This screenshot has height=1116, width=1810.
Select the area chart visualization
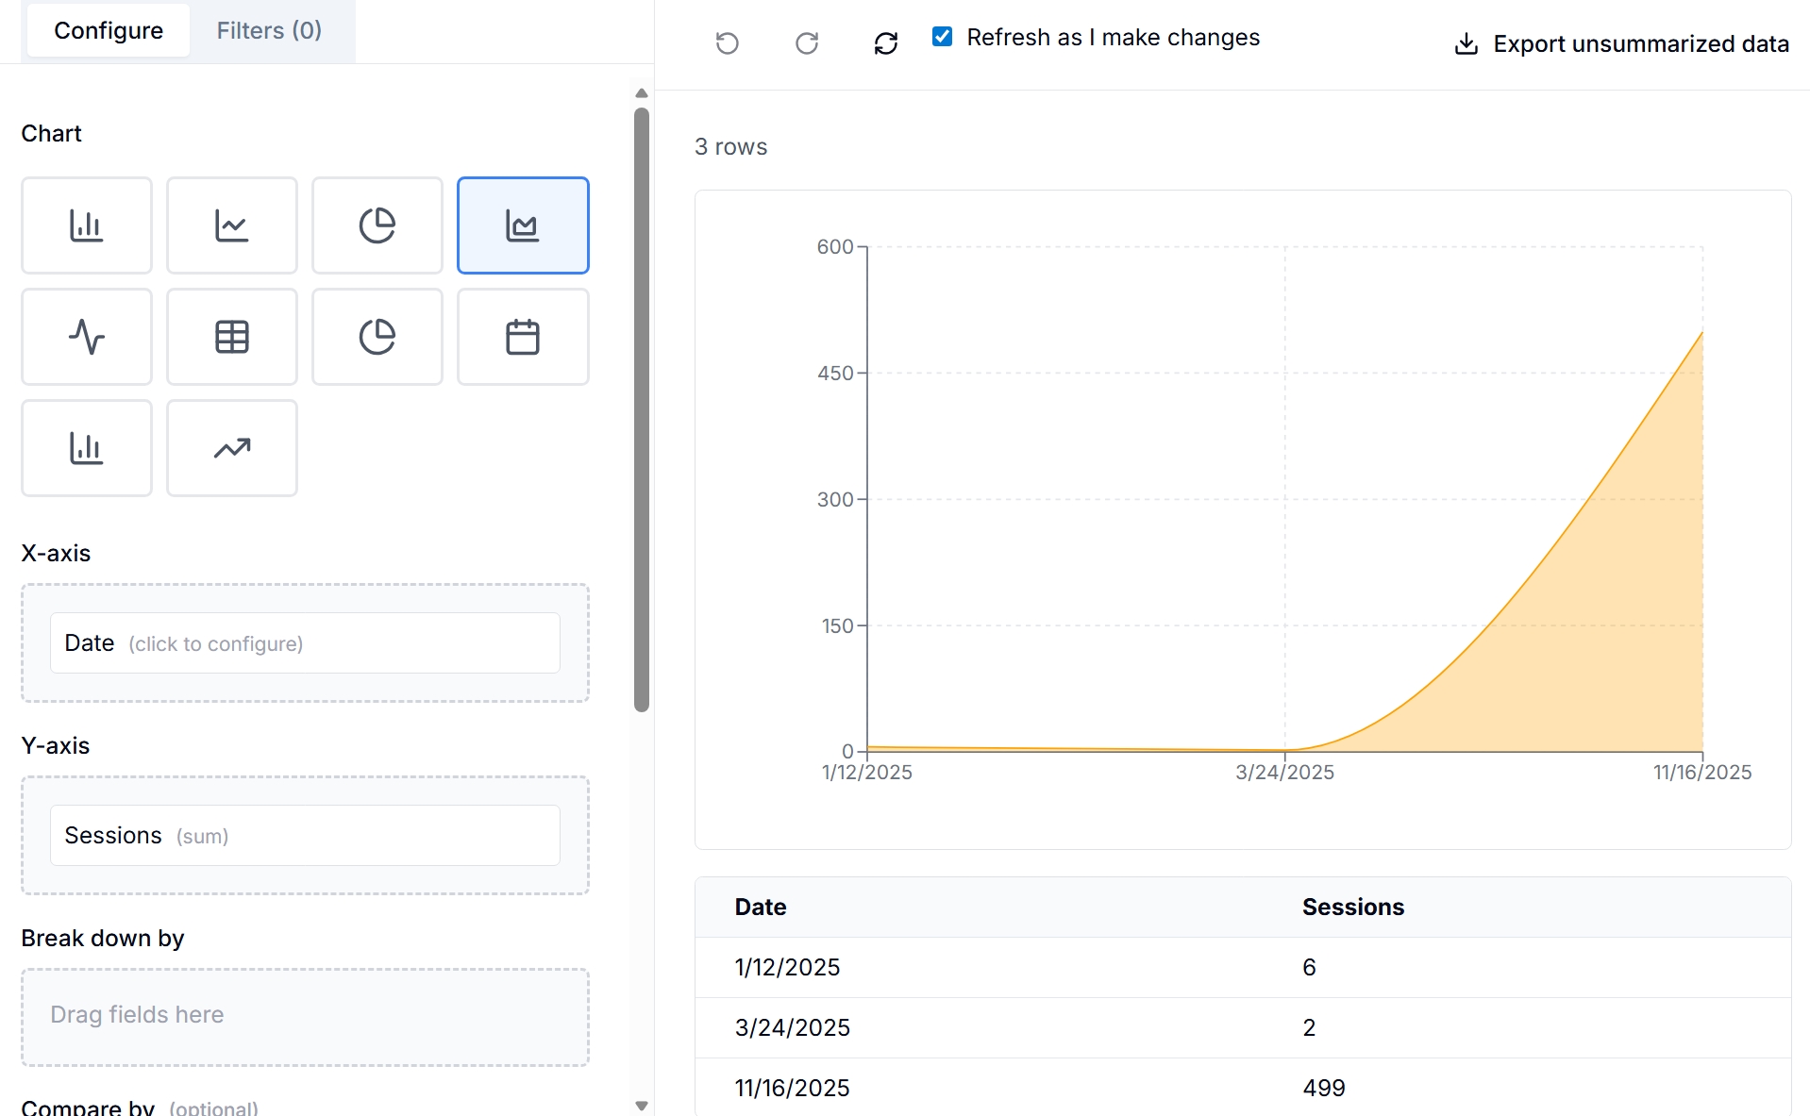(x=523, y=225)
